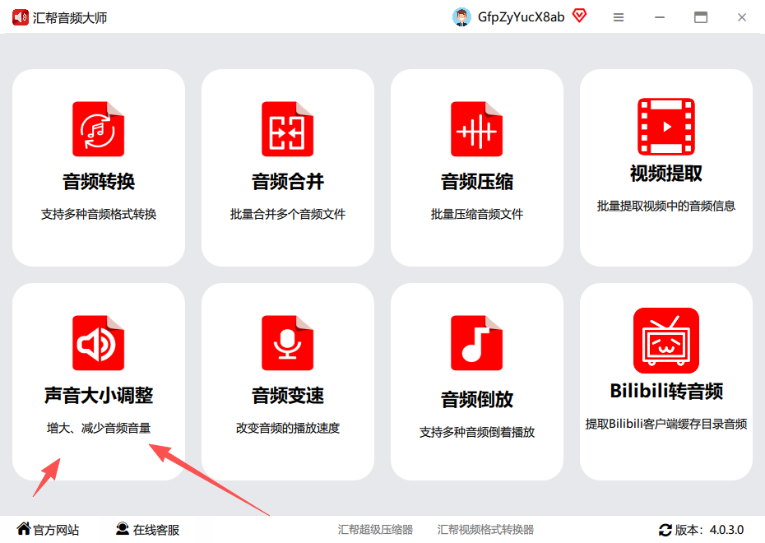Open the 音频转换 audio conversion icon
This screenshot has height=543, width=765.
point(99,129)
